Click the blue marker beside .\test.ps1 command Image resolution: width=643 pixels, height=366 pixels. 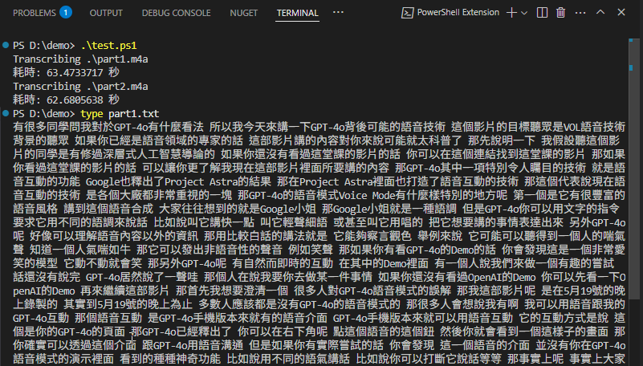6,46
